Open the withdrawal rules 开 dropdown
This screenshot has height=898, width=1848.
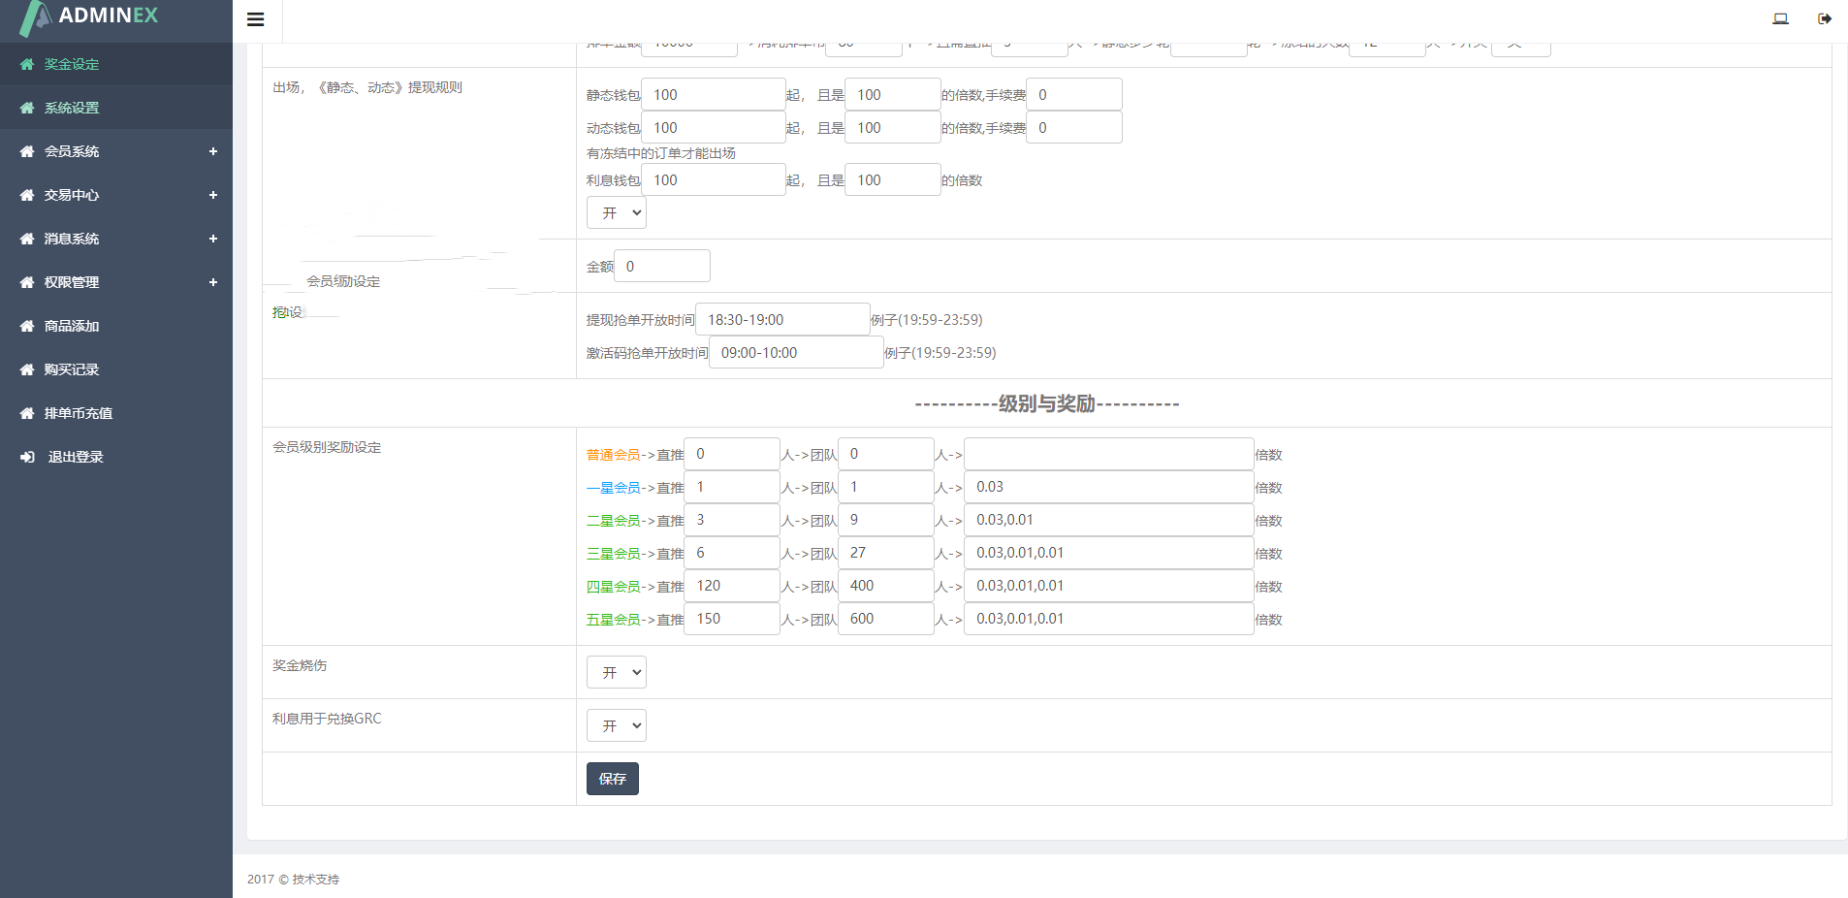click(x=616, y=212)
